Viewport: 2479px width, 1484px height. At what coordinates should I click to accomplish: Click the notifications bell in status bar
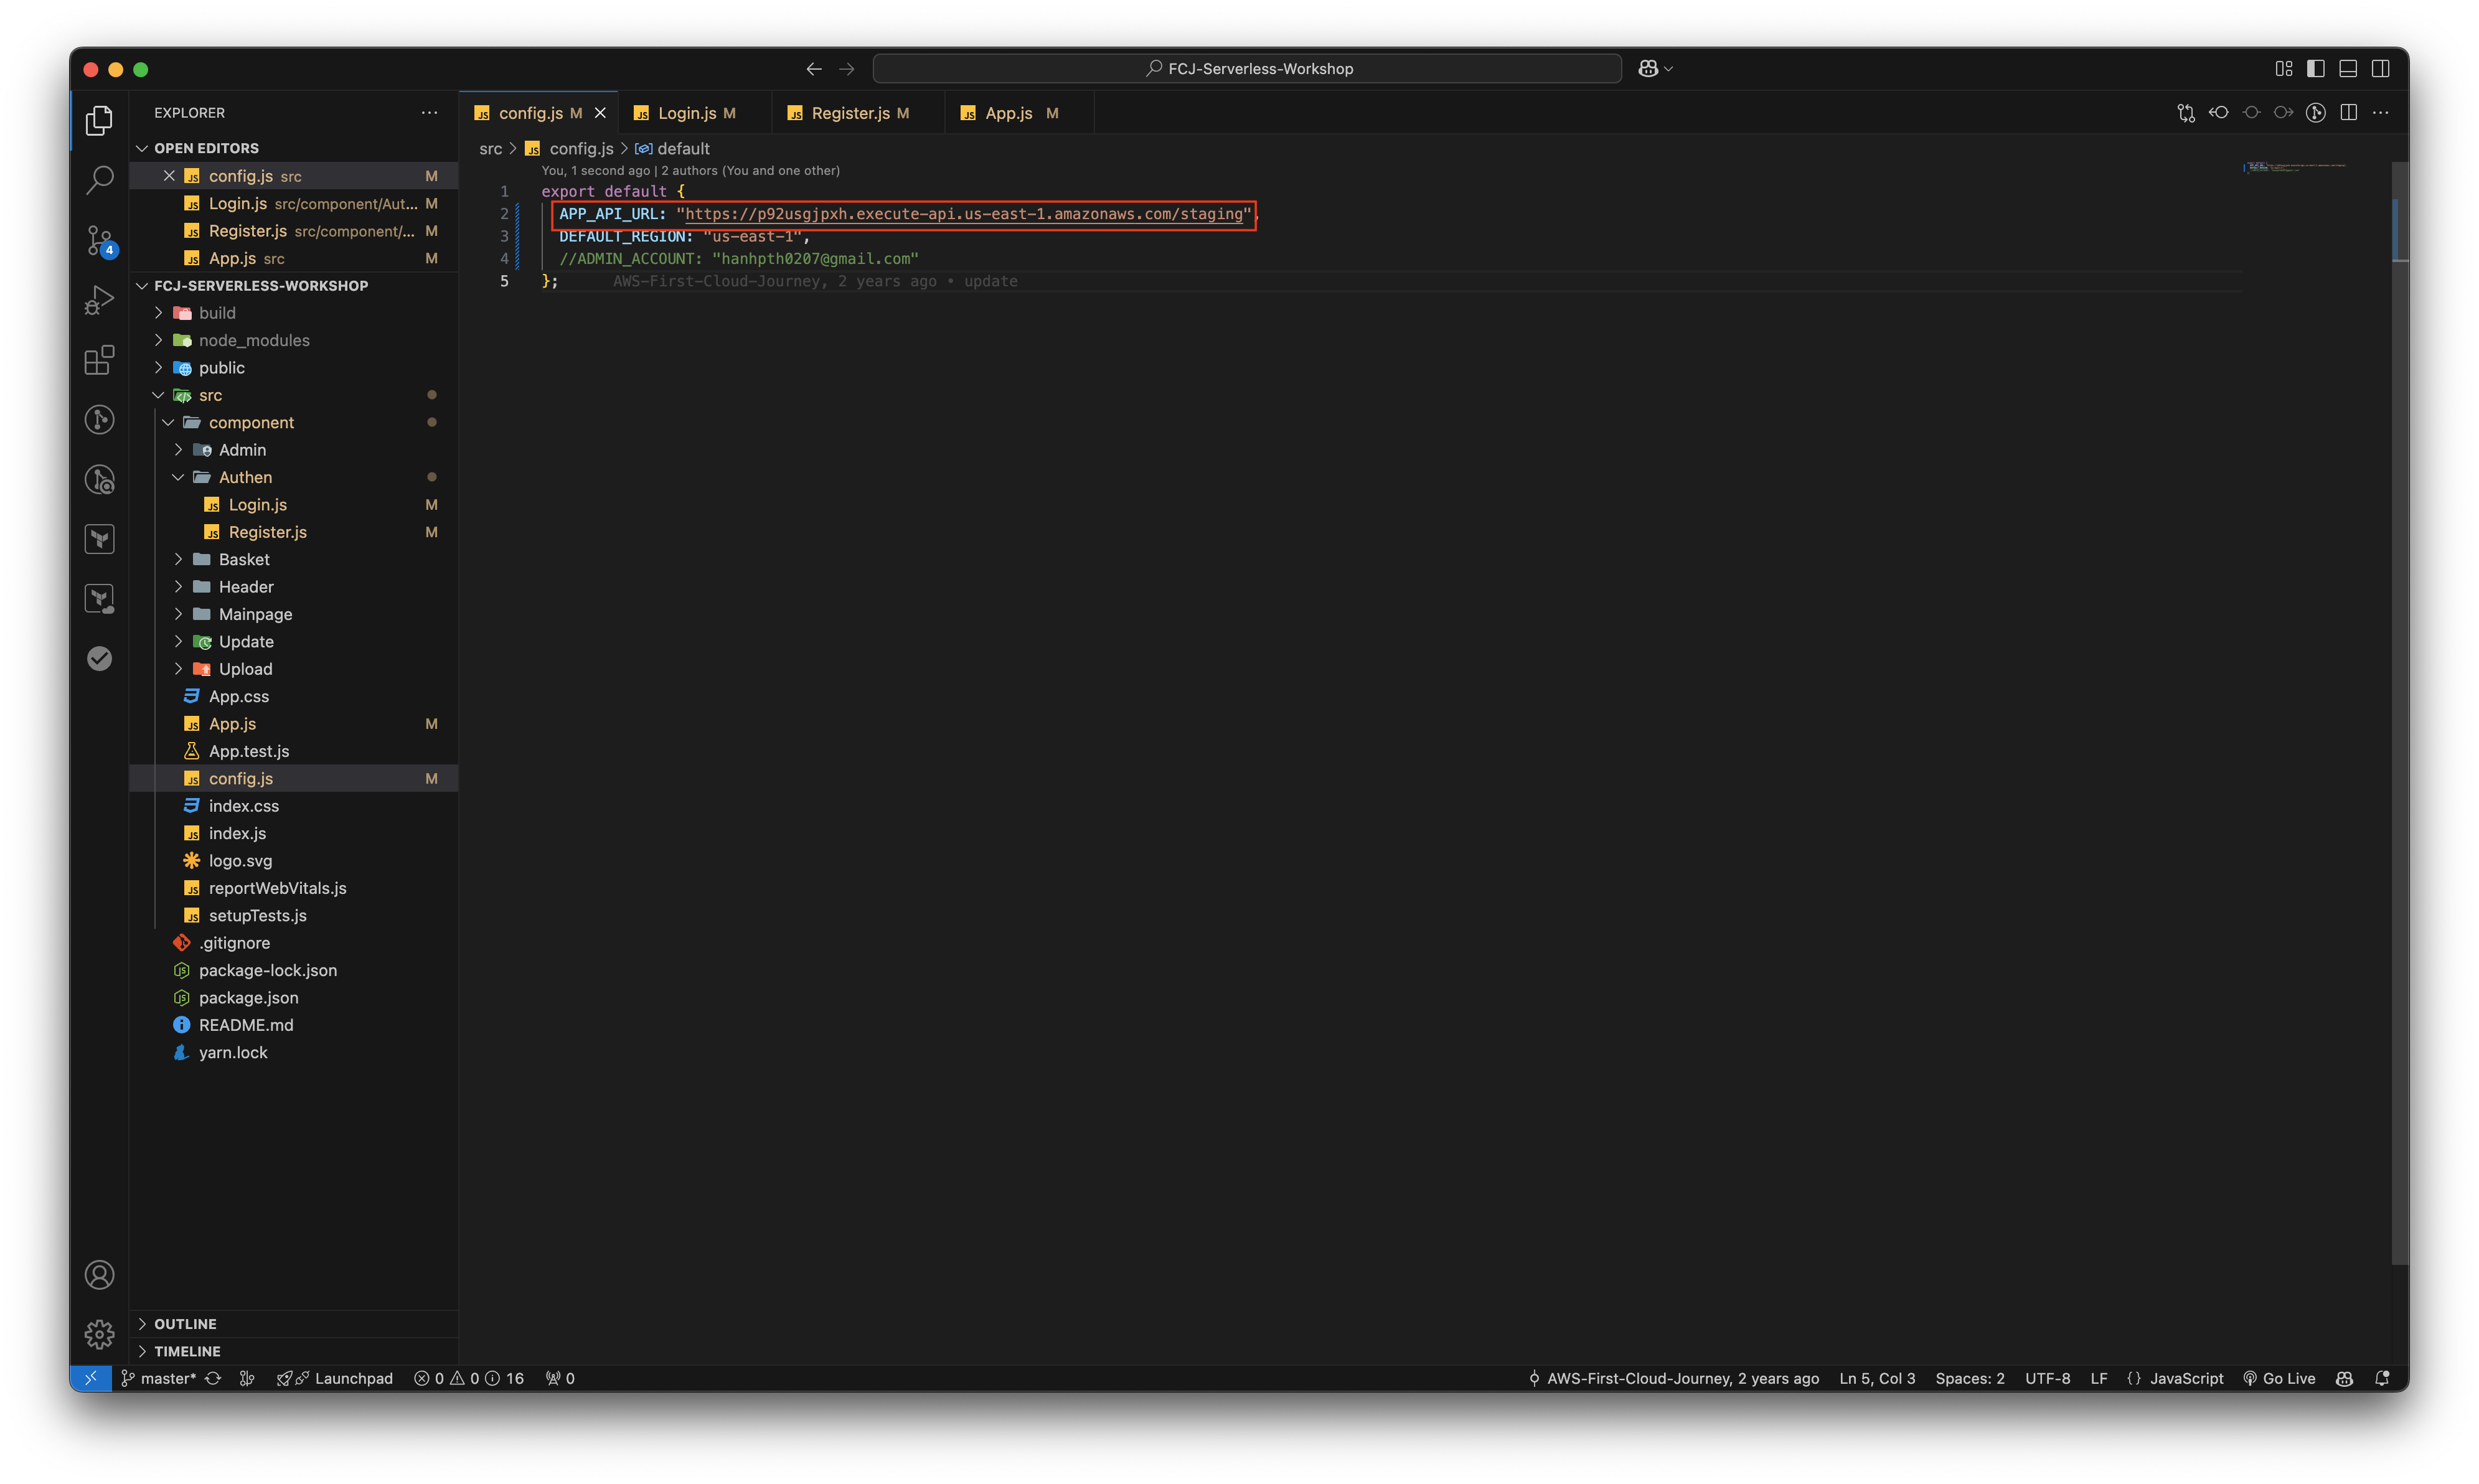click(x=2383, y=1378)
